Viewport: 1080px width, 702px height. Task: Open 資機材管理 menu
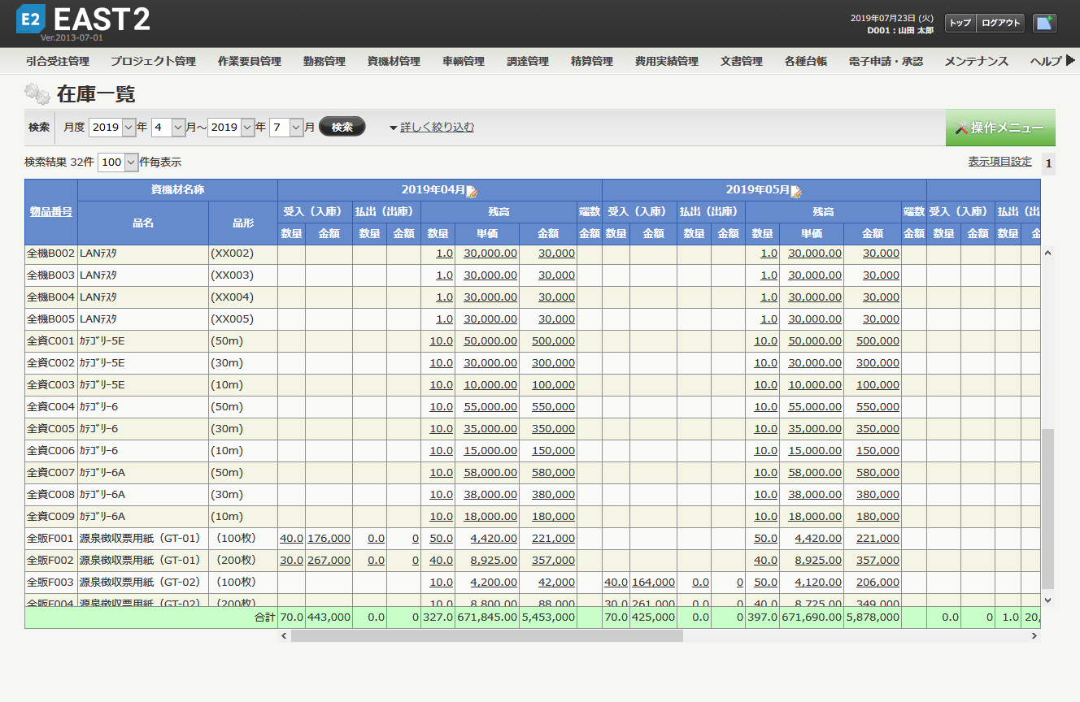coord(394,61)
